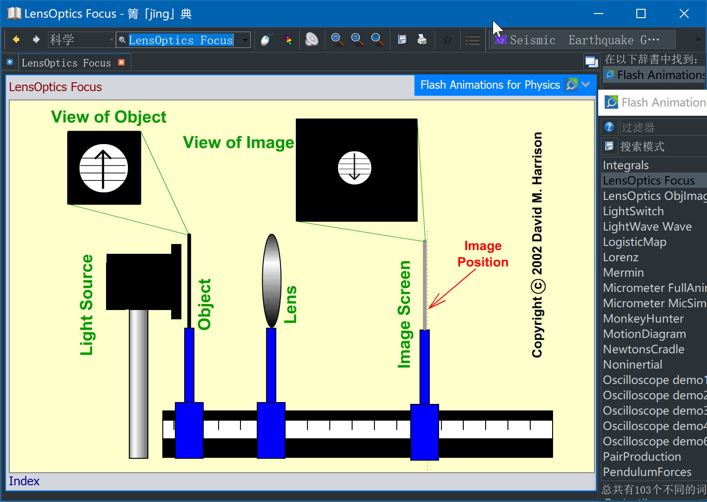
Task: Toggle clipboard scan mouse icon
Action: click(x=266, y=40)
